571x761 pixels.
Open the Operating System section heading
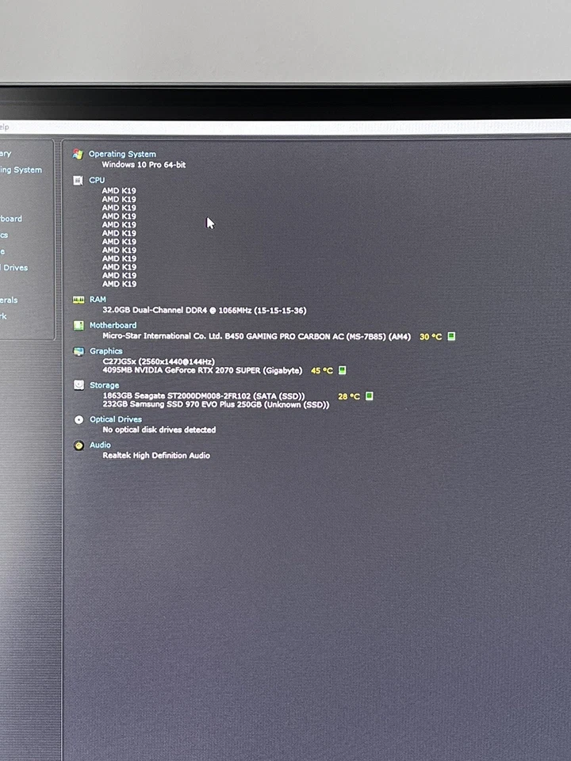click(122, 154)
